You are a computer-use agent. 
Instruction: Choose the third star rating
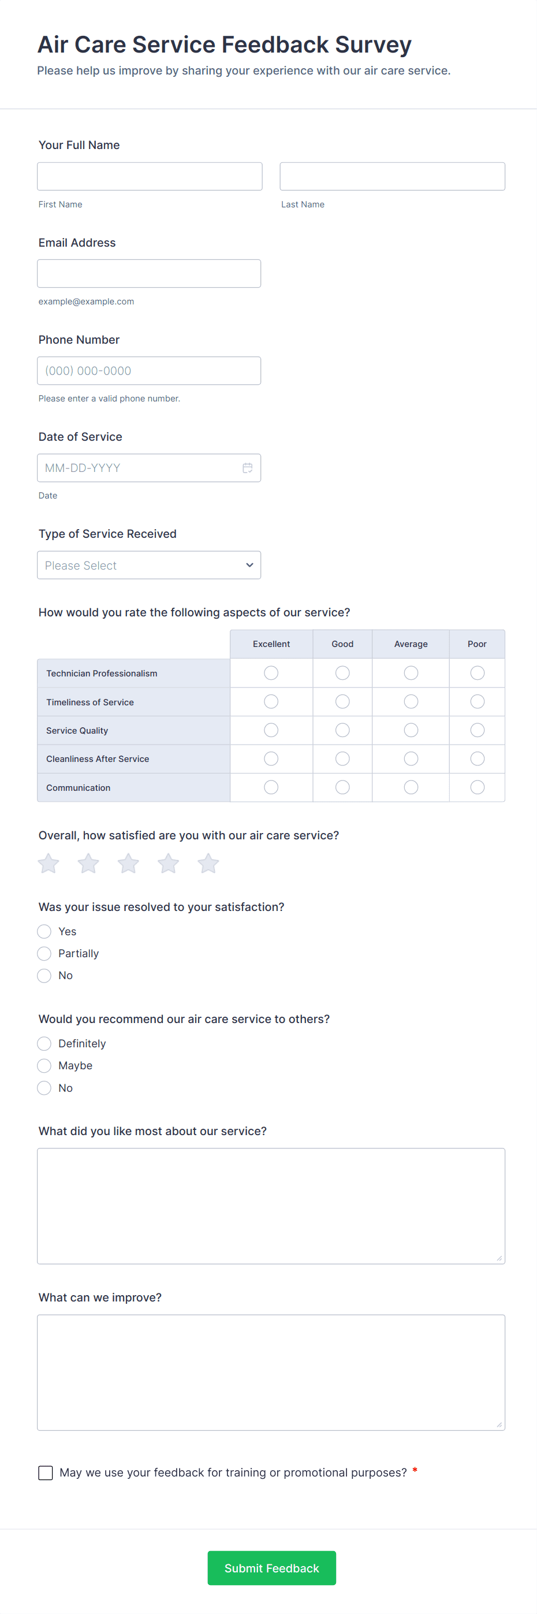(128, 864)
